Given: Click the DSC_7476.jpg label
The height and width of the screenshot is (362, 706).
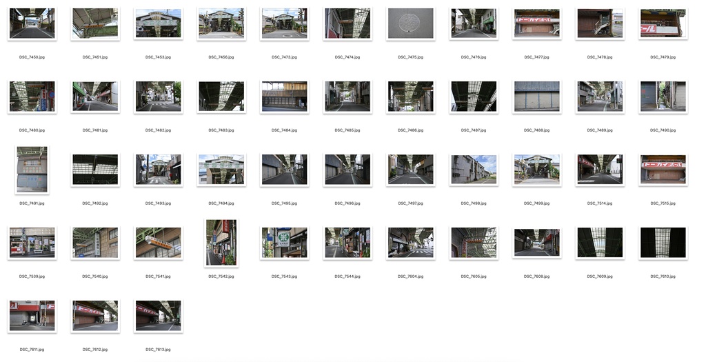Looking at the screenshot, I should [x=473, y=57].
